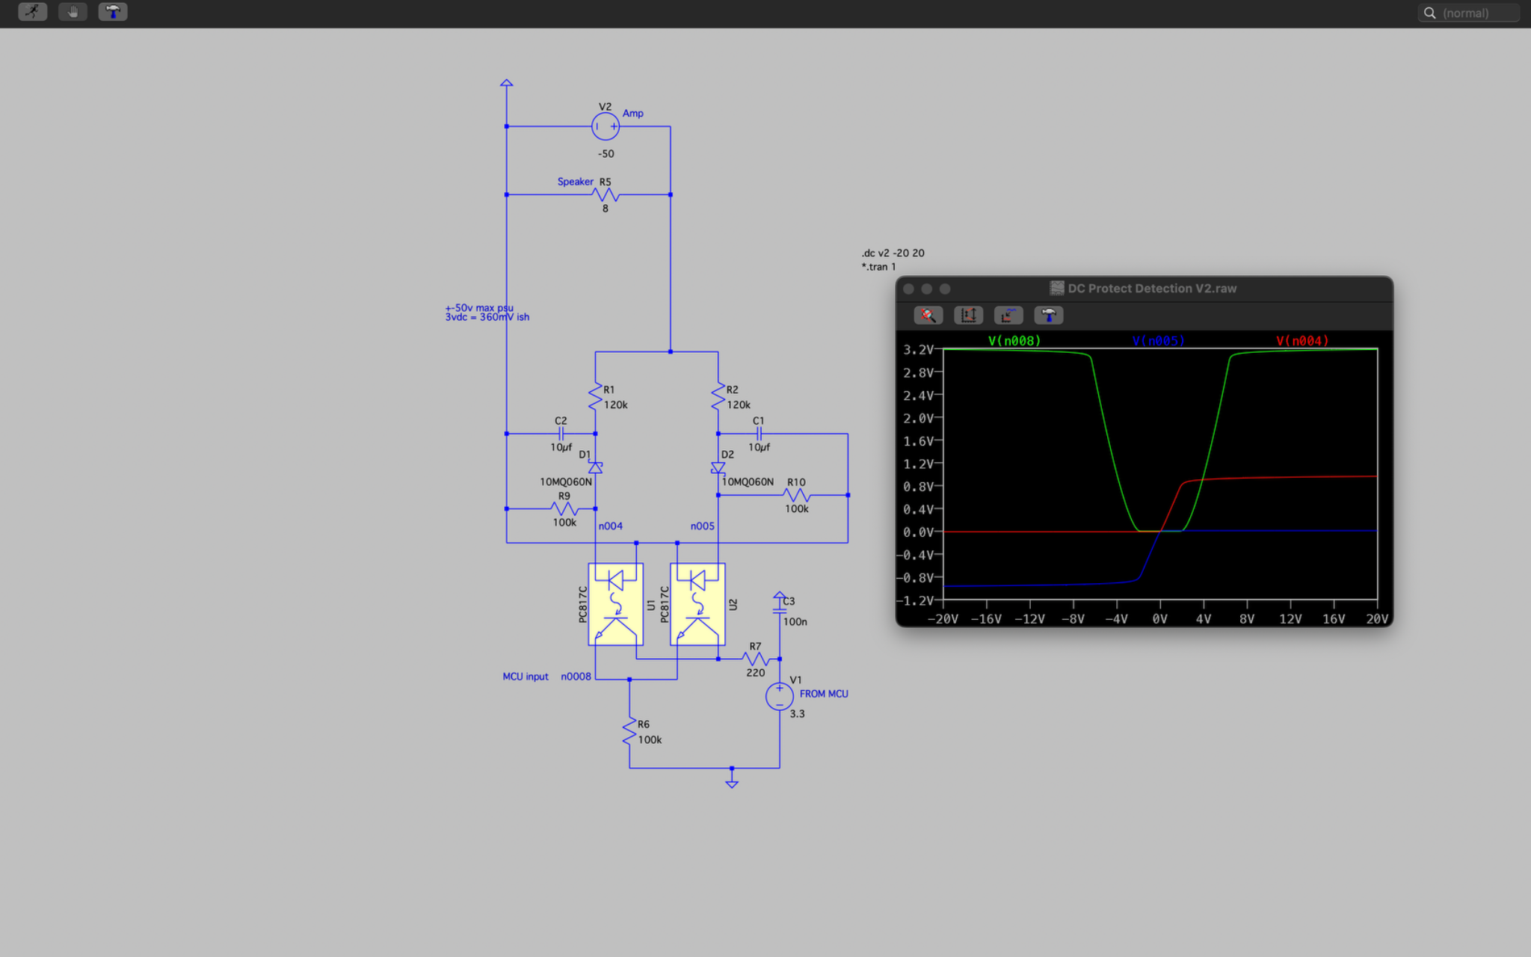Click the 10µf value of C1
The image size is (1531, 957).
760,447
